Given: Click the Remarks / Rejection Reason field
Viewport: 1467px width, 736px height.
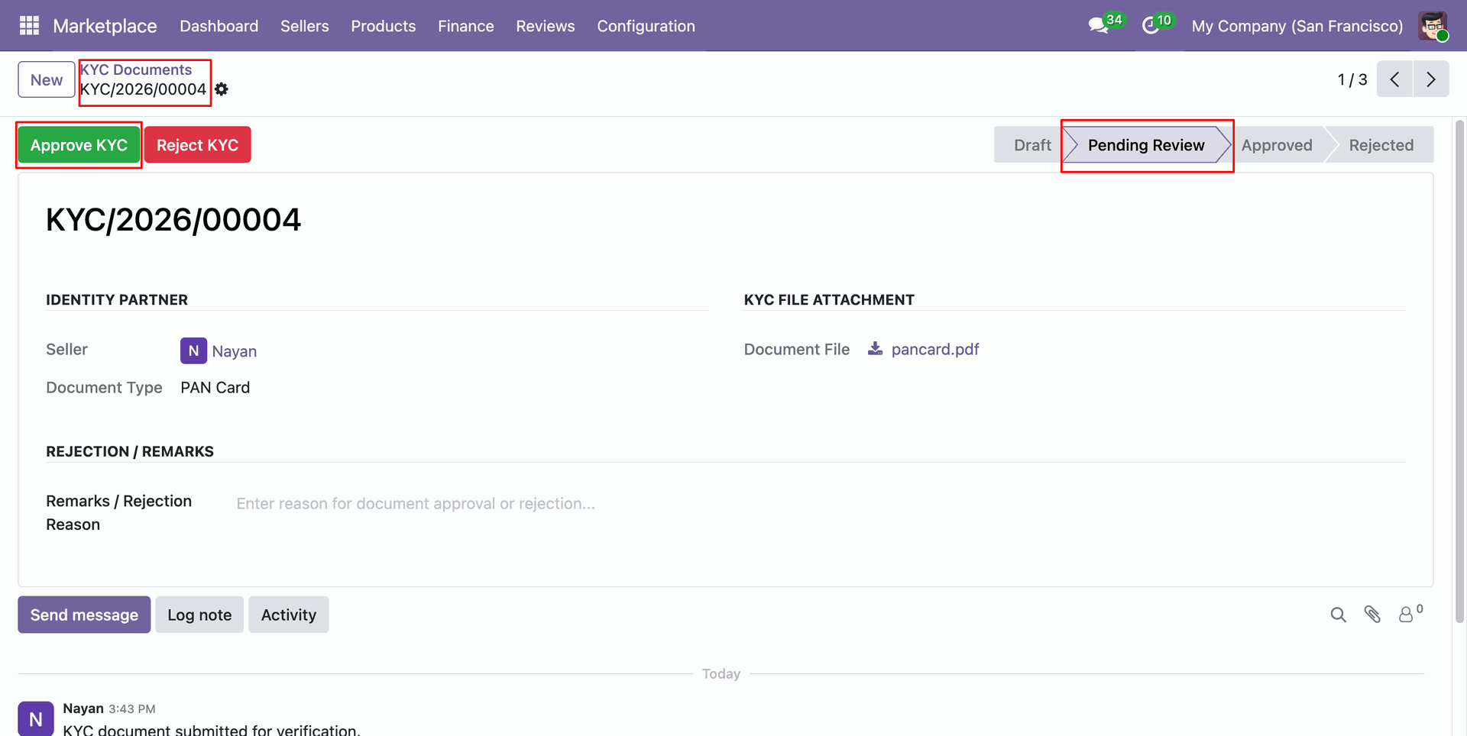Looking at the screenshot, I should (821, 504).
